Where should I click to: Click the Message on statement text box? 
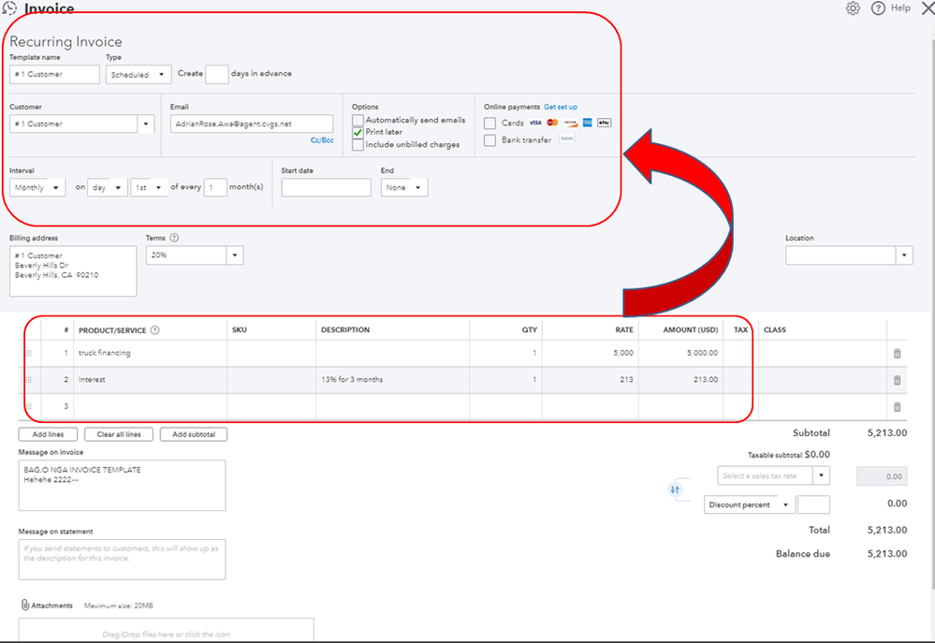pyautogui.click(x=123, y=560)
